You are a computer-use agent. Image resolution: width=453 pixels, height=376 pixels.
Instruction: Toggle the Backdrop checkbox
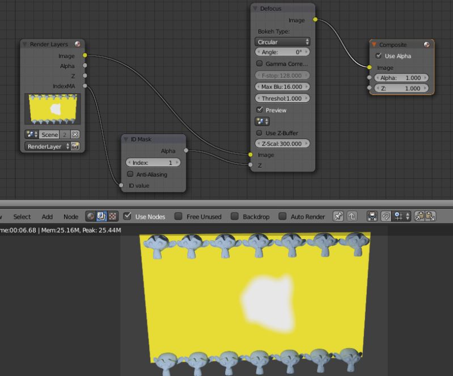[x=235, y=216]
